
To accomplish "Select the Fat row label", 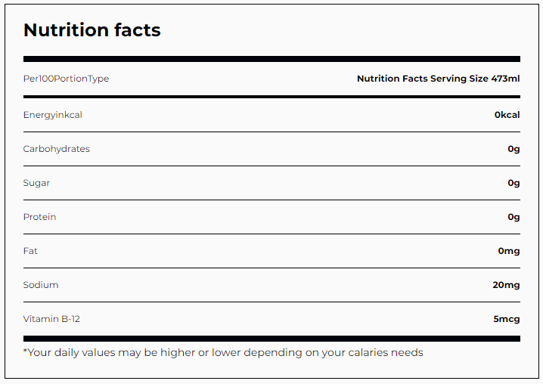I will click(x=30, y=251).
